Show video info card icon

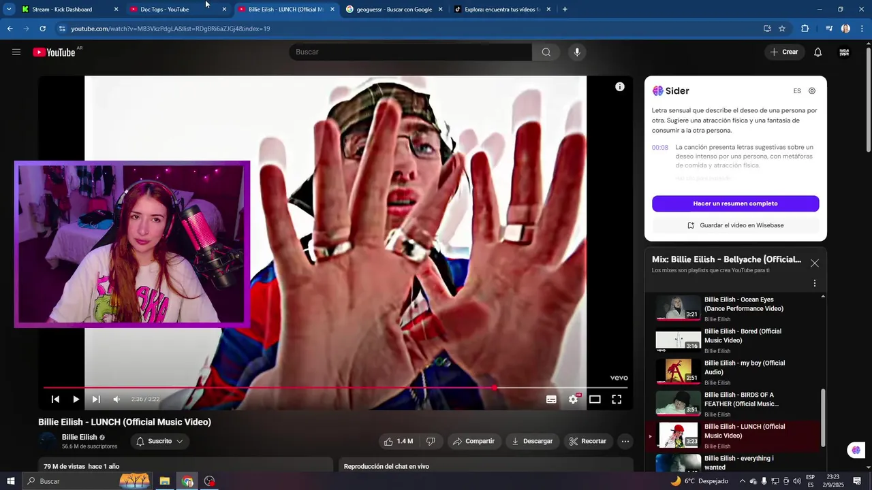[620, 86]
